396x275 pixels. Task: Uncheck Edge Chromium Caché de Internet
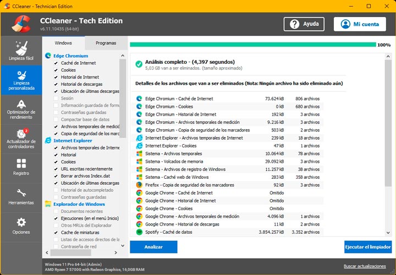tap(56, 63)
